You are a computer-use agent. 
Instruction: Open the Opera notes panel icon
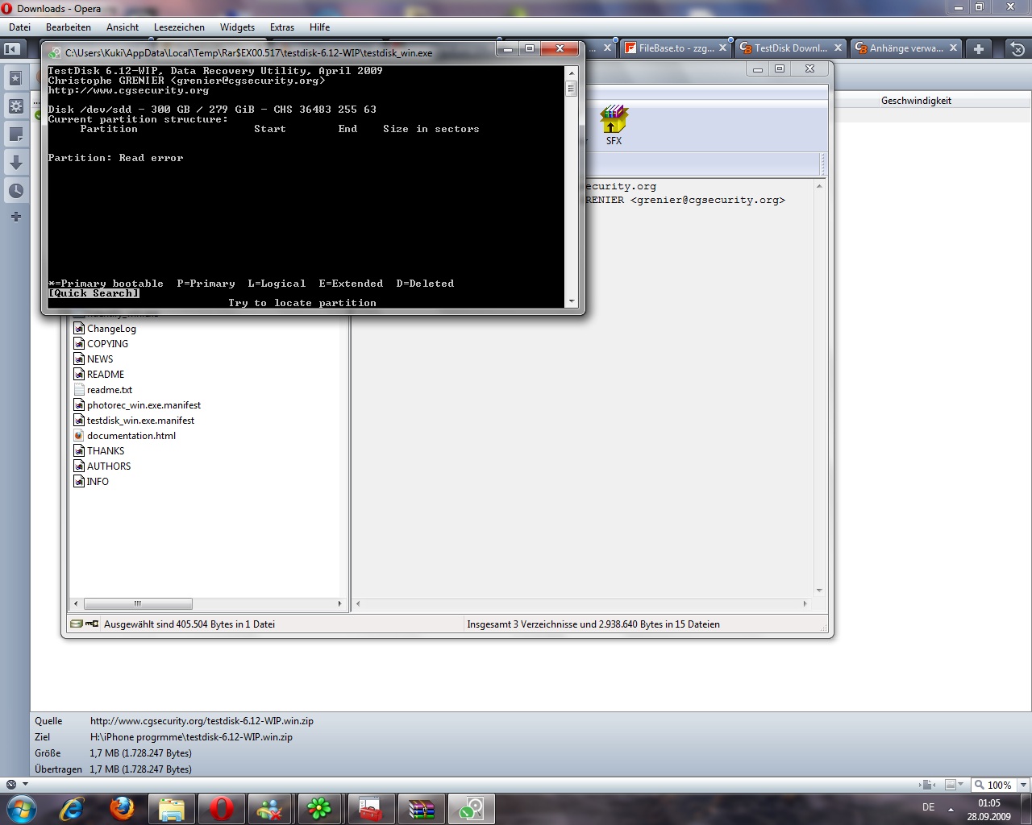(x=15, y=135)
